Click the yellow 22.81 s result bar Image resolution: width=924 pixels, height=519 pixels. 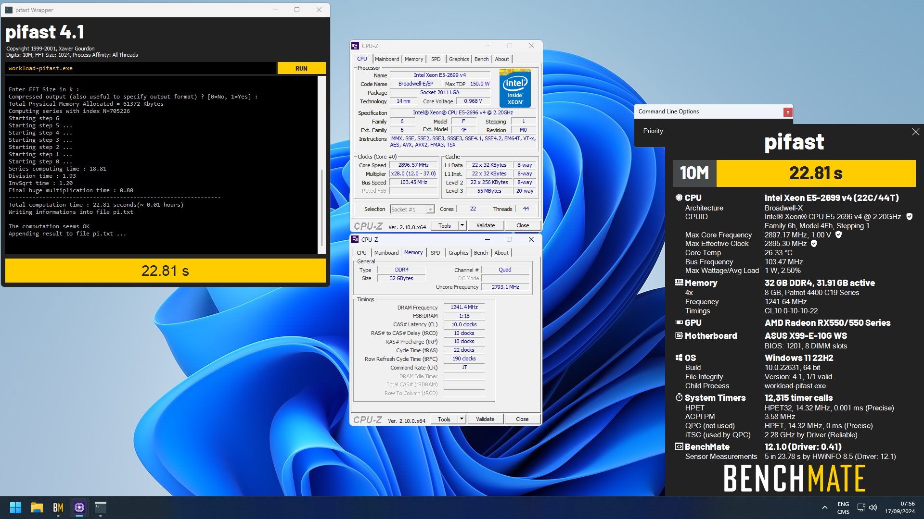165,271
